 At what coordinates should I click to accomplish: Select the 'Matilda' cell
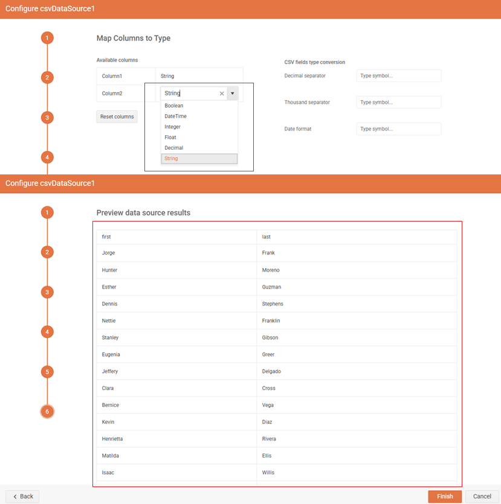coord(176,456)
